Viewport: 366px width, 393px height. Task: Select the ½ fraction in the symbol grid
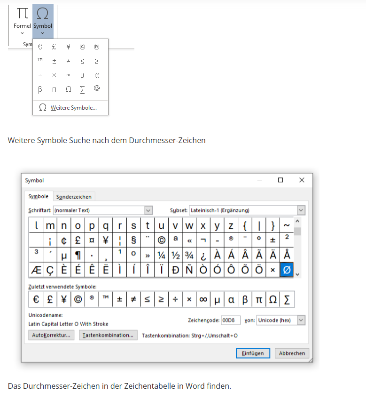click(x=175, y=255)
